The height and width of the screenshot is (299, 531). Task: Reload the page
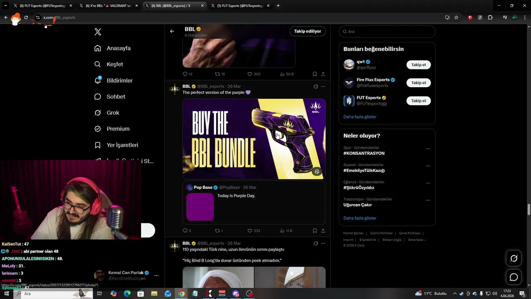pos(26,17)
